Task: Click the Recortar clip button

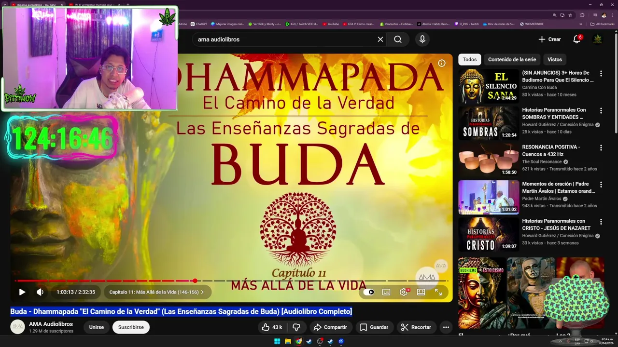Action: (416, 327)
